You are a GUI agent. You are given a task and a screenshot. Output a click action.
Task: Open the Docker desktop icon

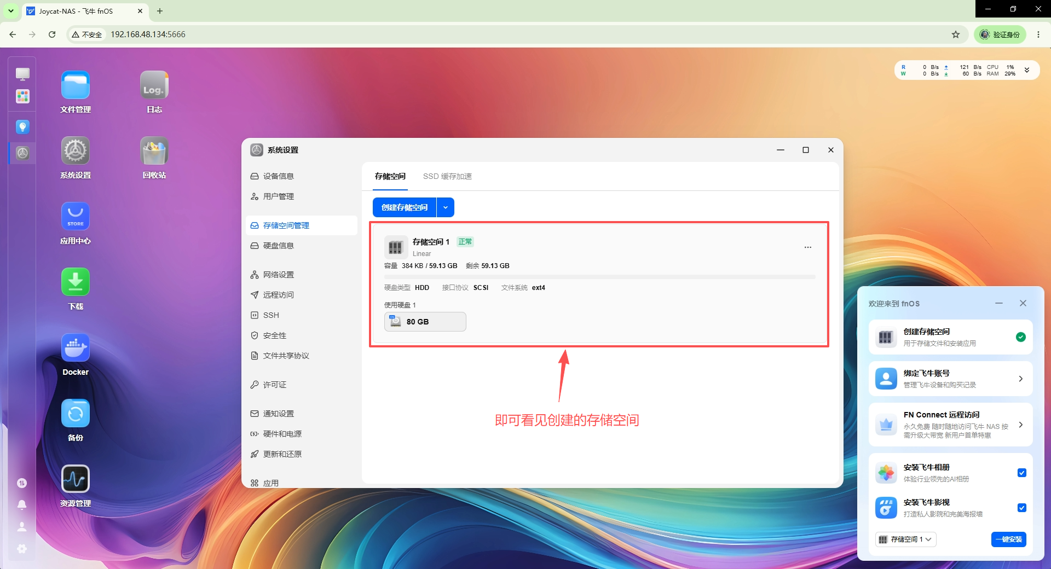tap(76, 348)
